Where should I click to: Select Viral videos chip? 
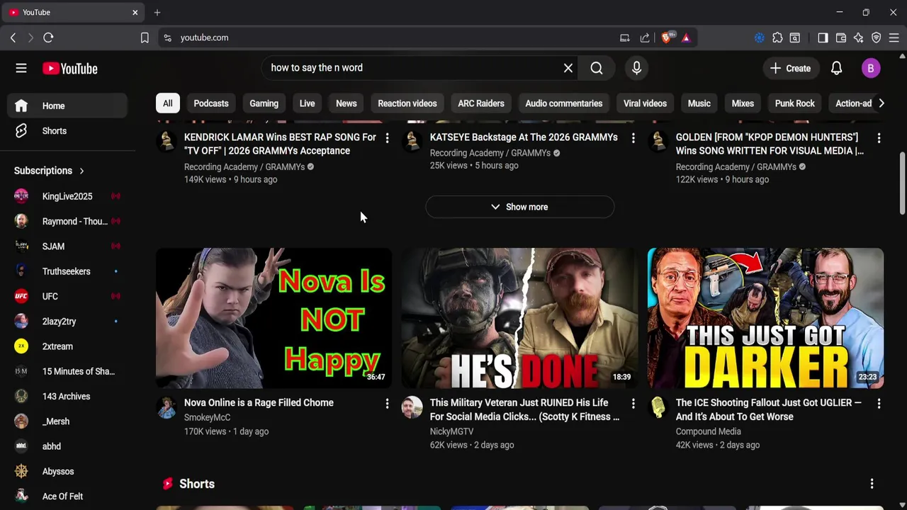tap(645, 103)
